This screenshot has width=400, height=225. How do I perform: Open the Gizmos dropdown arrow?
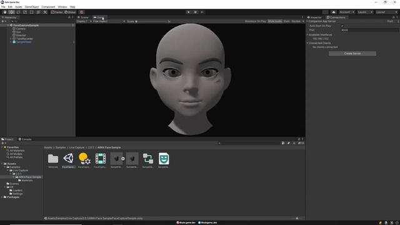[303, 21]
